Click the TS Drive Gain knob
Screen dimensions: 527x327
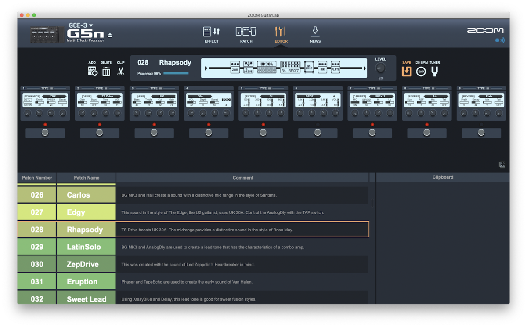(x=82, y=113)
